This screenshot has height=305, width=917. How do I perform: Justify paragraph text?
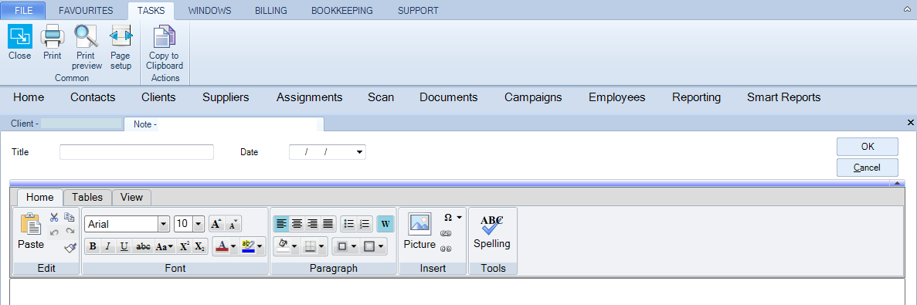328,224
